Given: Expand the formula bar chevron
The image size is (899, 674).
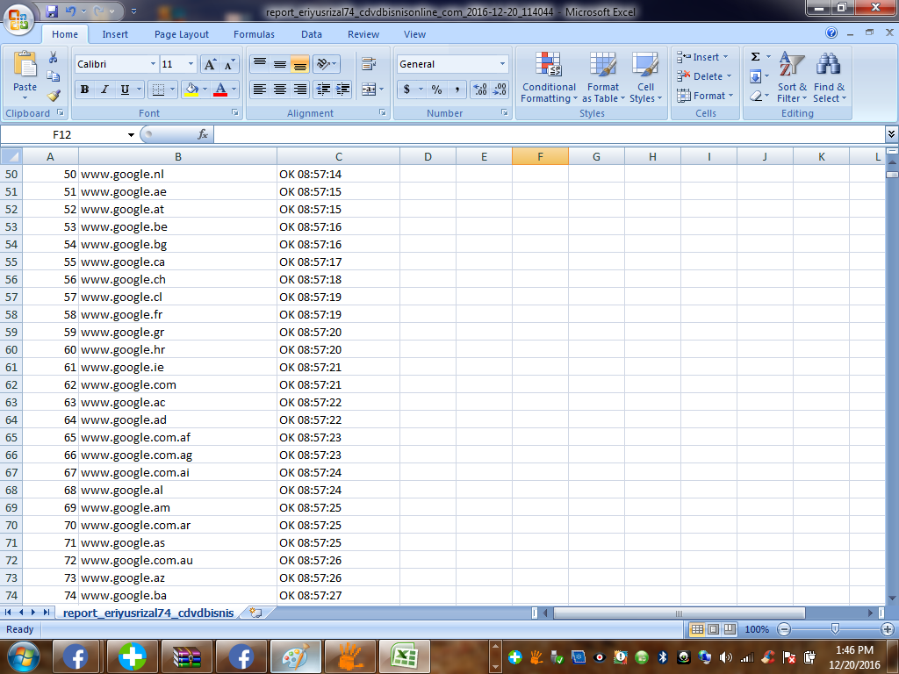Looking at the screenshot, I should [x=891, y=134].
